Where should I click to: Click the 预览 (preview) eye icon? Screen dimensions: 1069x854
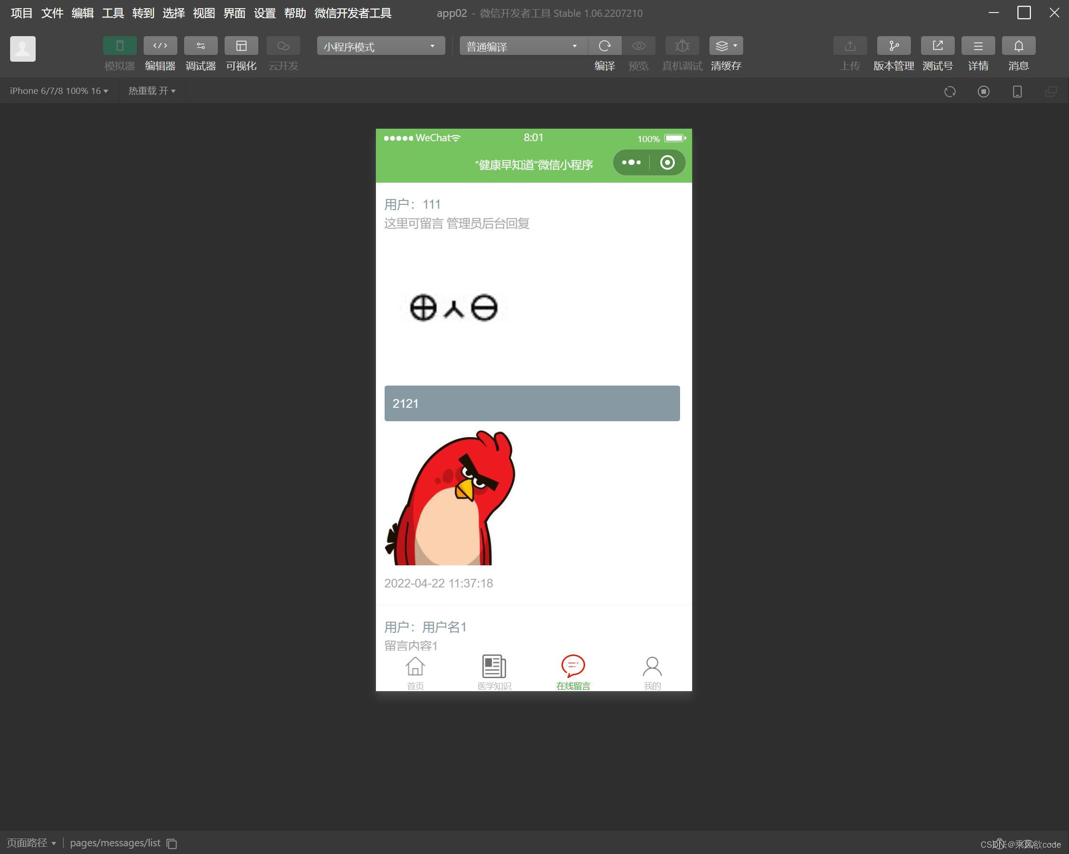[639, 45]
